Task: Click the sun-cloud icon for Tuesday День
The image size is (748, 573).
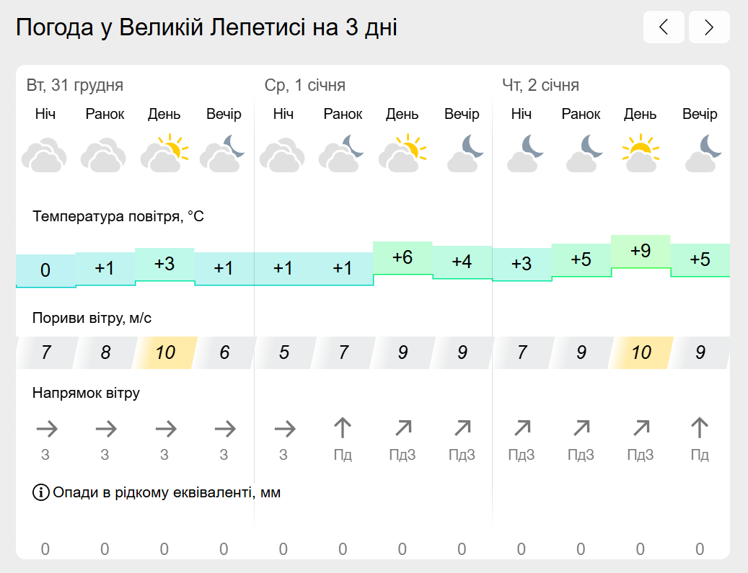Action: 164,153
